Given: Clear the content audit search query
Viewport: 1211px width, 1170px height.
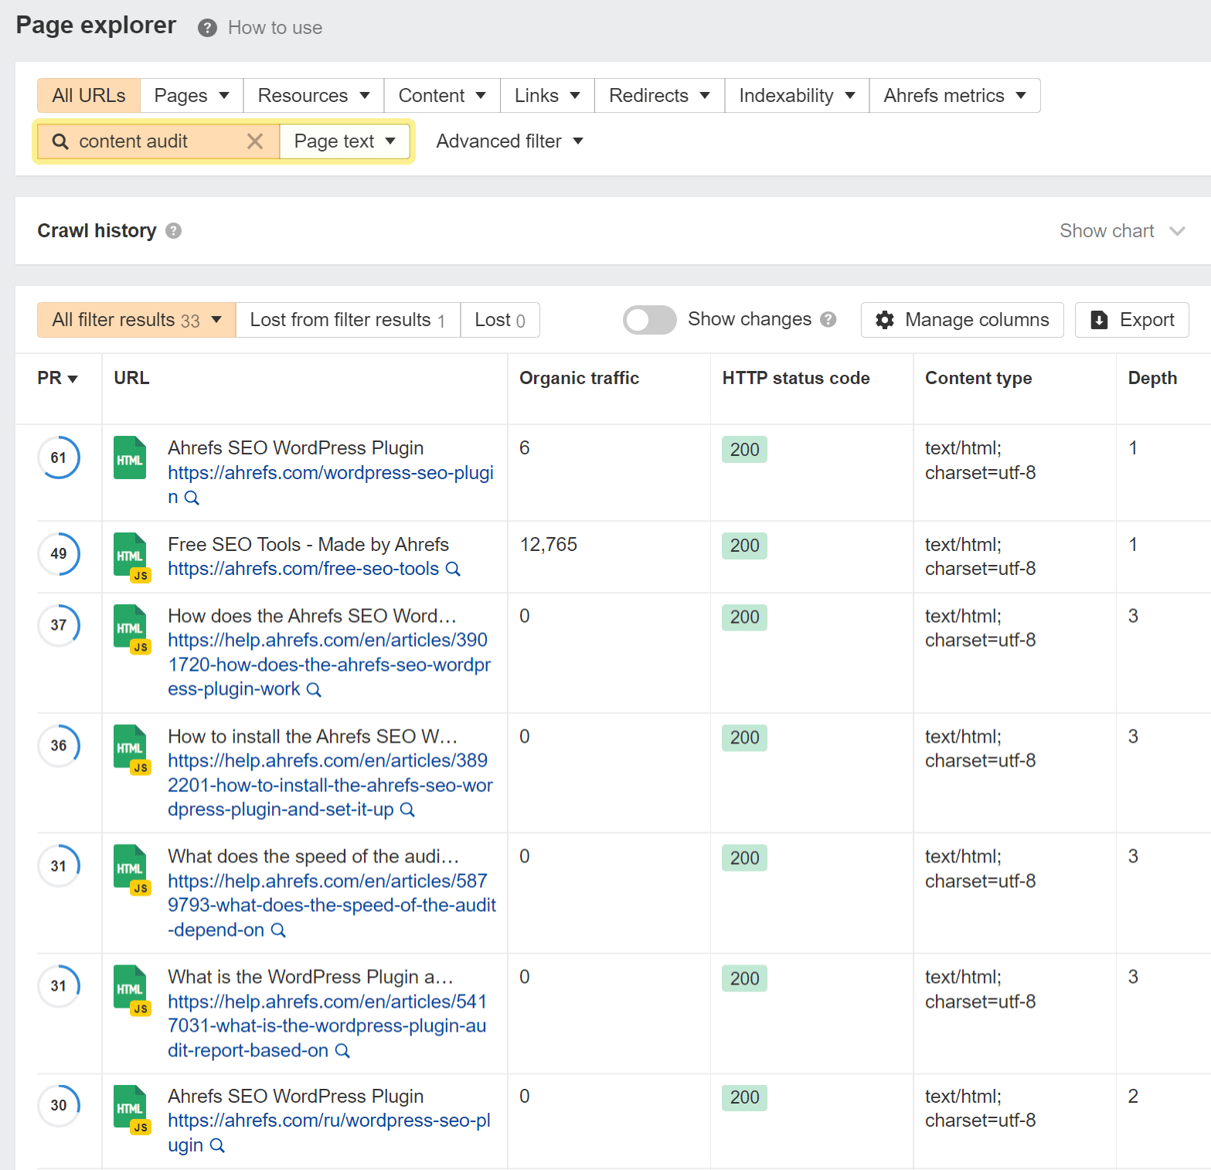Looking at the screenshot, I should [x=255, y=141].
